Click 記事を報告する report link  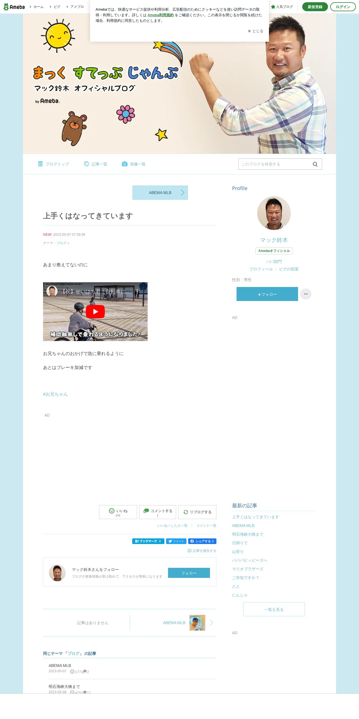202,551
